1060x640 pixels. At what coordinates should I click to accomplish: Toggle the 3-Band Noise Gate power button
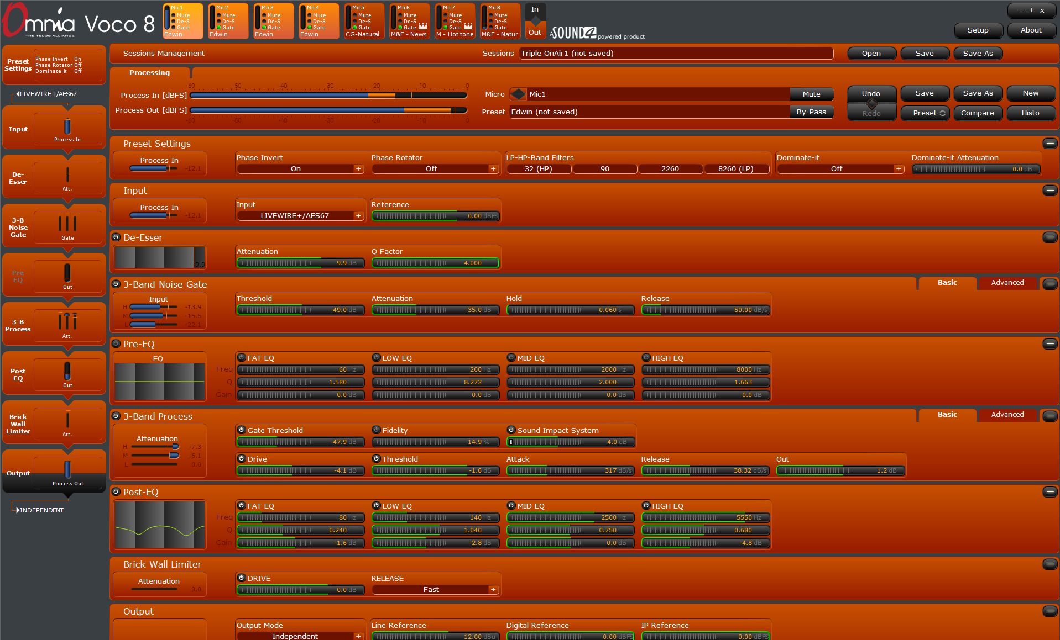(x=116, y=284)
